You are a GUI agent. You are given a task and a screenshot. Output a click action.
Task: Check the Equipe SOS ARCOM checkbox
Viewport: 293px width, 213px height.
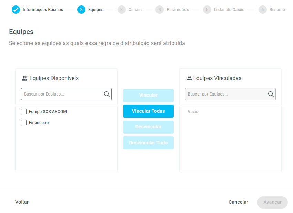pyautogui.click(x=24, y=112)
